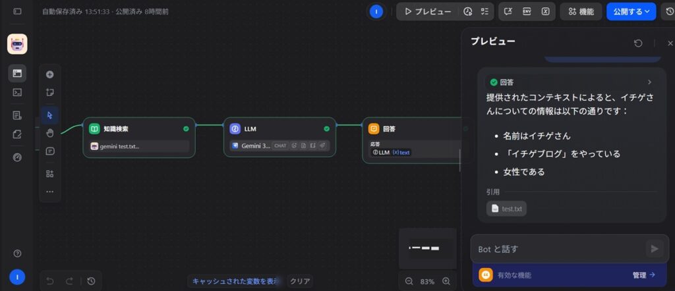Toggle the comment mode icon in canvas toolbar
675x291 pixels.
click(50, 151)
